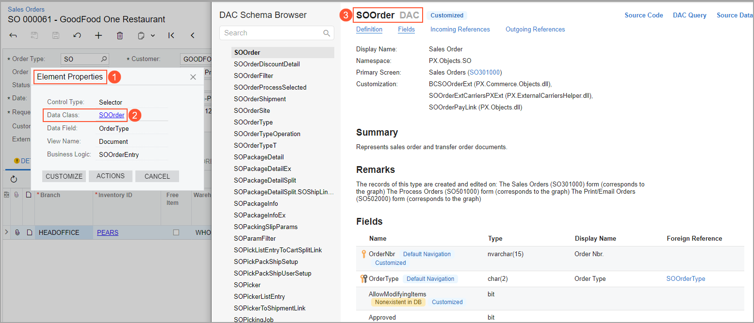Select SOOrder in the DAC list
The image size is (754, 323).
[x=283, y=52]
